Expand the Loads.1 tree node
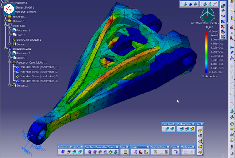Viewport: 235px width, 158px height. (x=9, y=34)
